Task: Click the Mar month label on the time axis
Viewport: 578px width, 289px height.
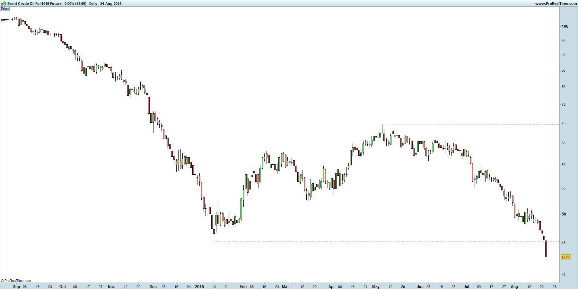Action: (x=285, y=287)
